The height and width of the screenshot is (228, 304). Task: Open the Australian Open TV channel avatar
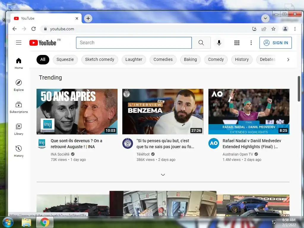214,143
